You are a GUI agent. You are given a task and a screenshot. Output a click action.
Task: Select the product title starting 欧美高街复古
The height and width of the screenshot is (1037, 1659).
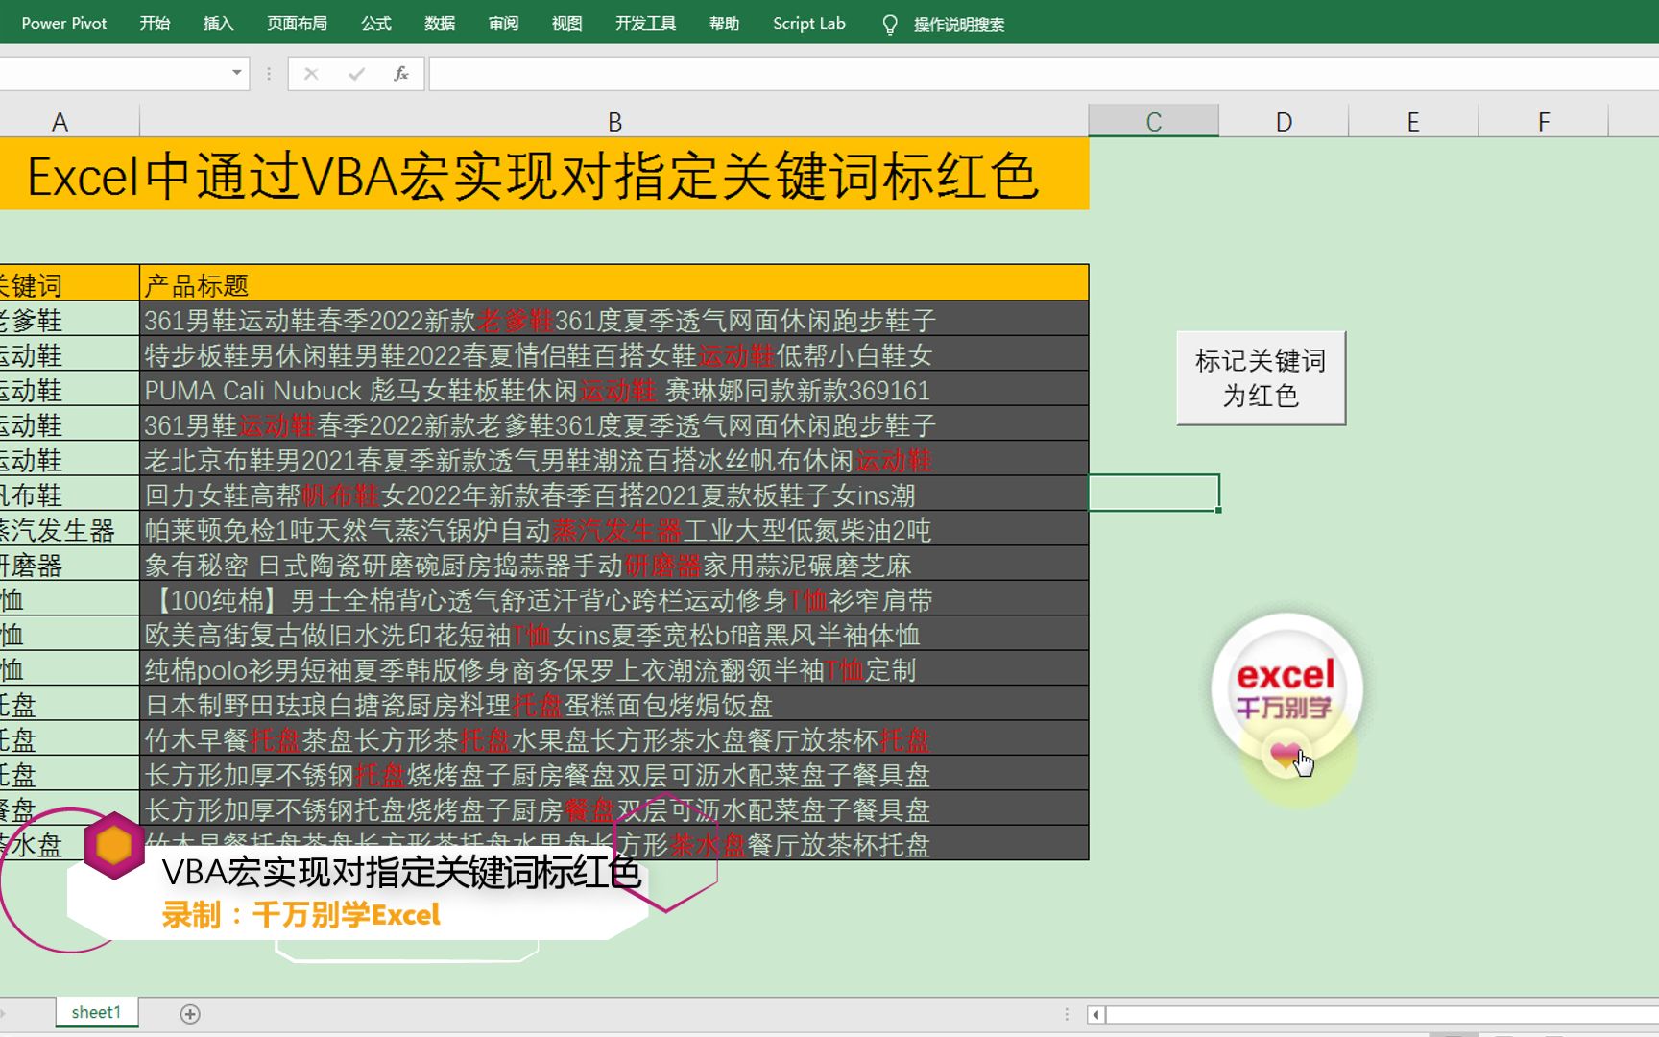[x=614, y=634]
